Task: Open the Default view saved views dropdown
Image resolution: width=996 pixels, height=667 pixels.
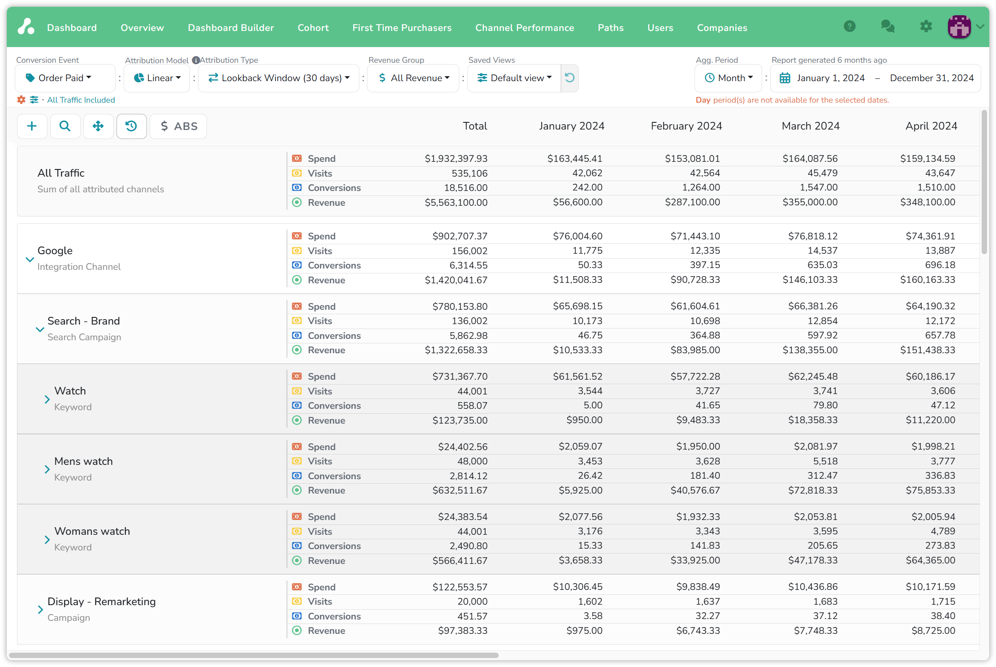Action: [x=514, y=78]
